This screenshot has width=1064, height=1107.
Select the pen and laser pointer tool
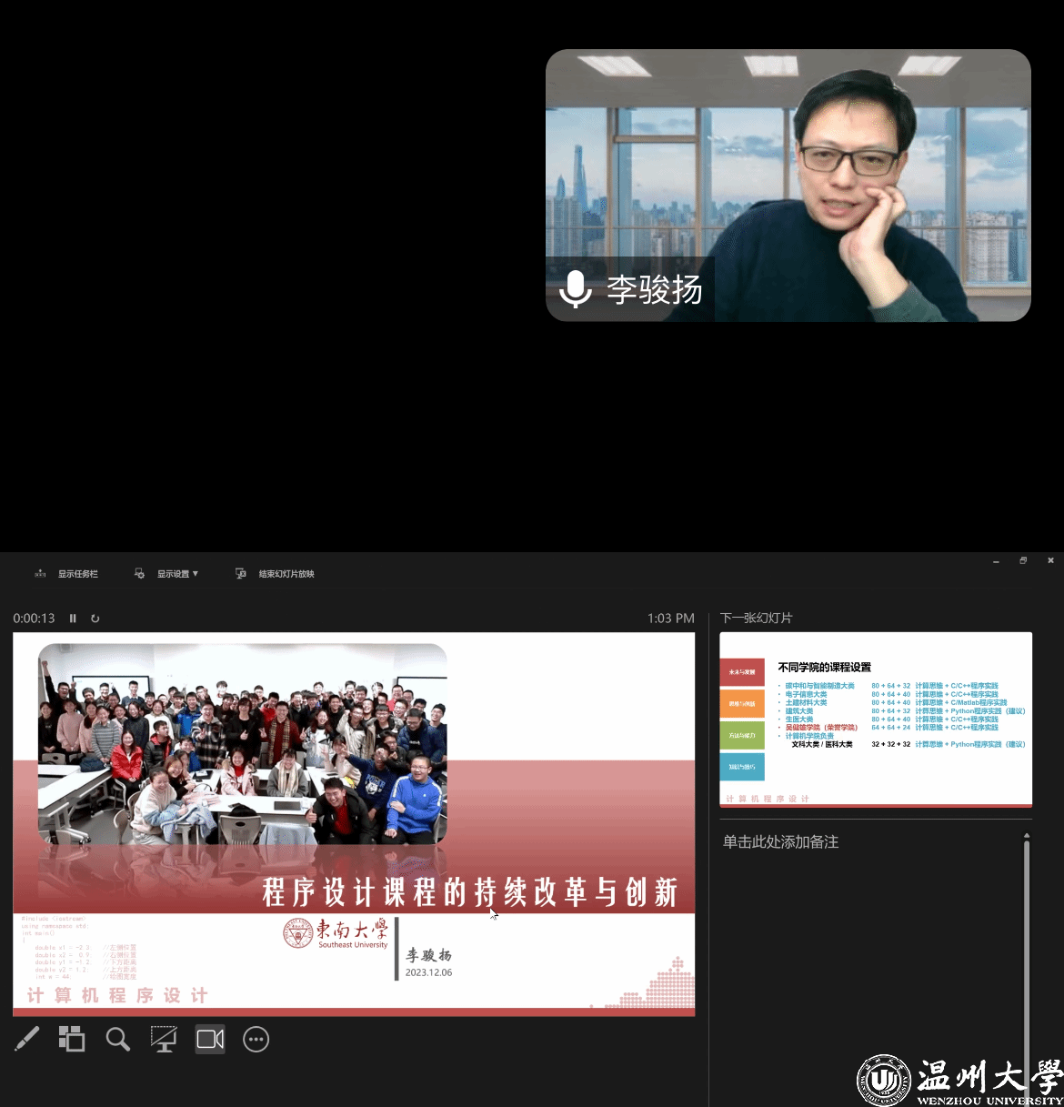click(27, 1039)
